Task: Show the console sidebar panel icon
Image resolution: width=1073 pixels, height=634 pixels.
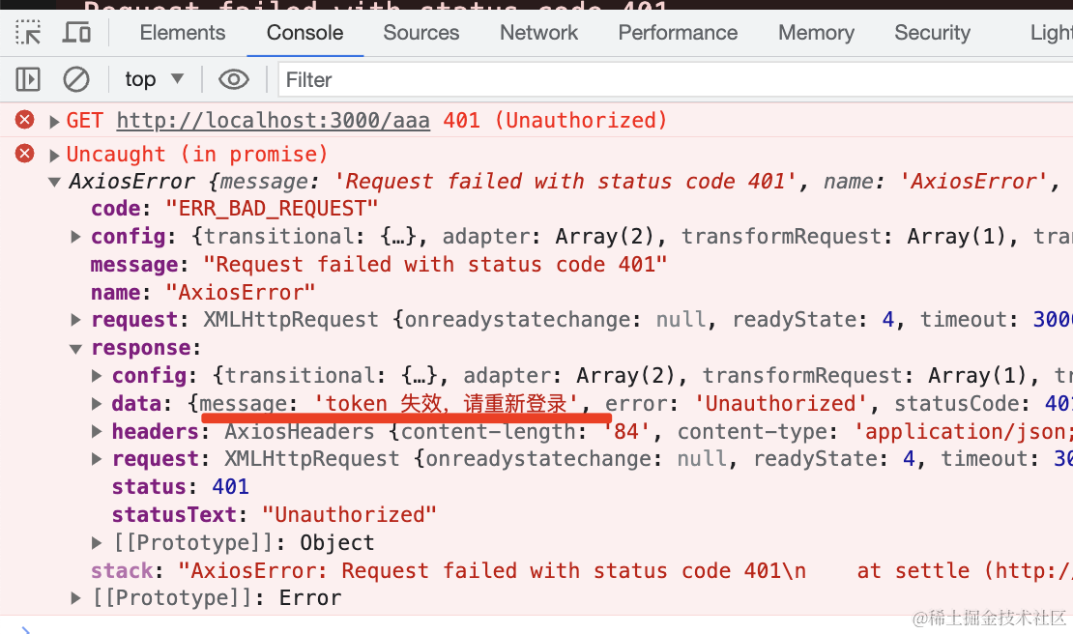Action: click(x=28, y=79)
